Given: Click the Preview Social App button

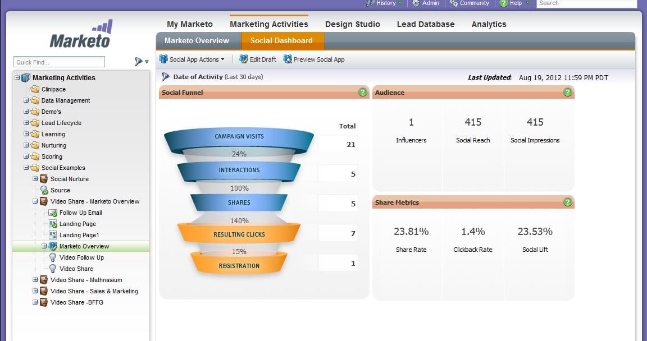Looking at the screenshot, I should coord(314,59).
